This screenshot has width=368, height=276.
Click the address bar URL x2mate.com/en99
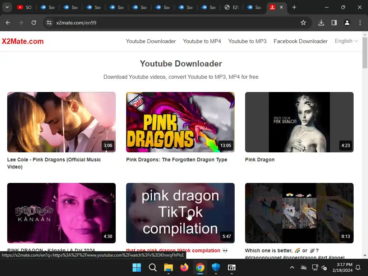(76, 23)
